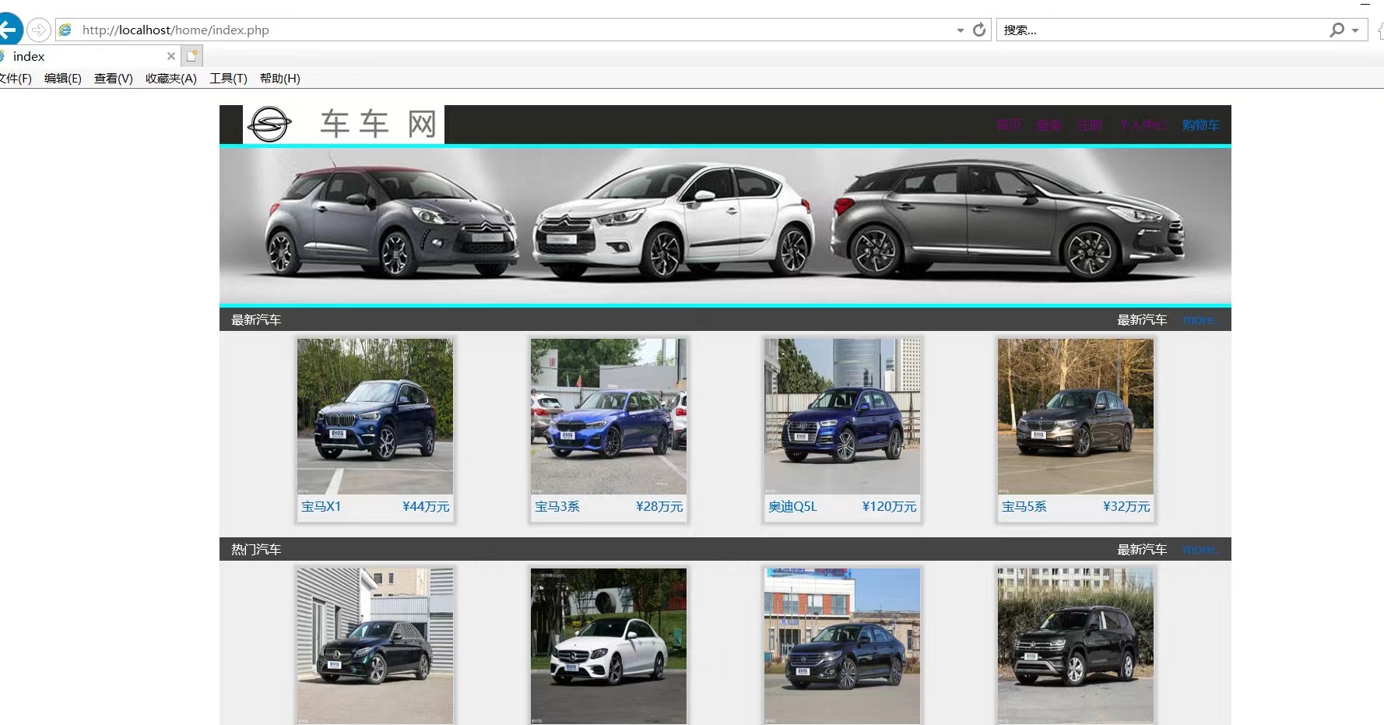The image size is (1384, 725).
Task: Click the 热门汽车 section heading
Action: tap(256, 550)
